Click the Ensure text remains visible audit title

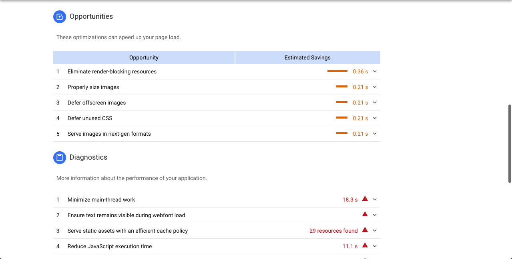point(126,215)
